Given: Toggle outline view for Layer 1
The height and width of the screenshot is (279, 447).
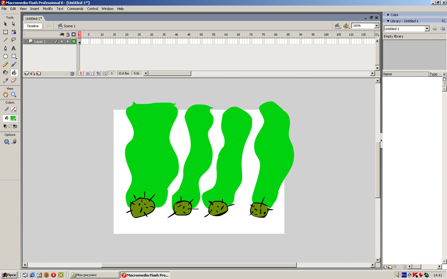Looking at the screenshot, I should coord(74,41).
